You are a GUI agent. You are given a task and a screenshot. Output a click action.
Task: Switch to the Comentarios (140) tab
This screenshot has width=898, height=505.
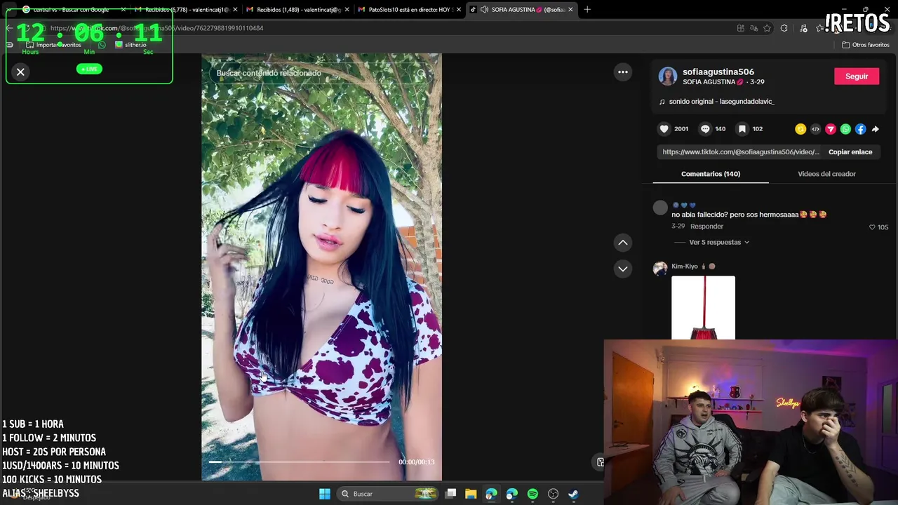pos(711,174)
